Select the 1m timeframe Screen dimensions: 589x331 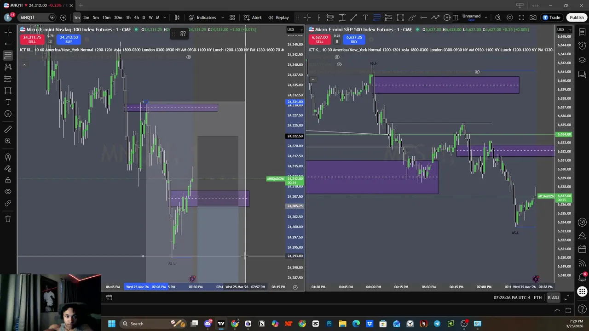click(77, 17)
